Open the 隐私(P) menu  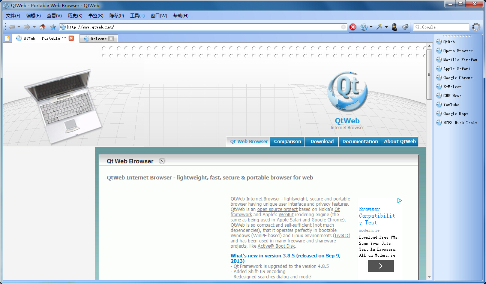coord(117,16)
